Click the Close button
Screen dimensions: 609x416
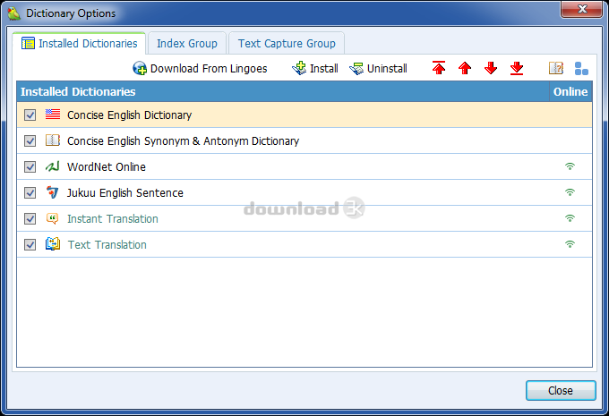(561, 390)
